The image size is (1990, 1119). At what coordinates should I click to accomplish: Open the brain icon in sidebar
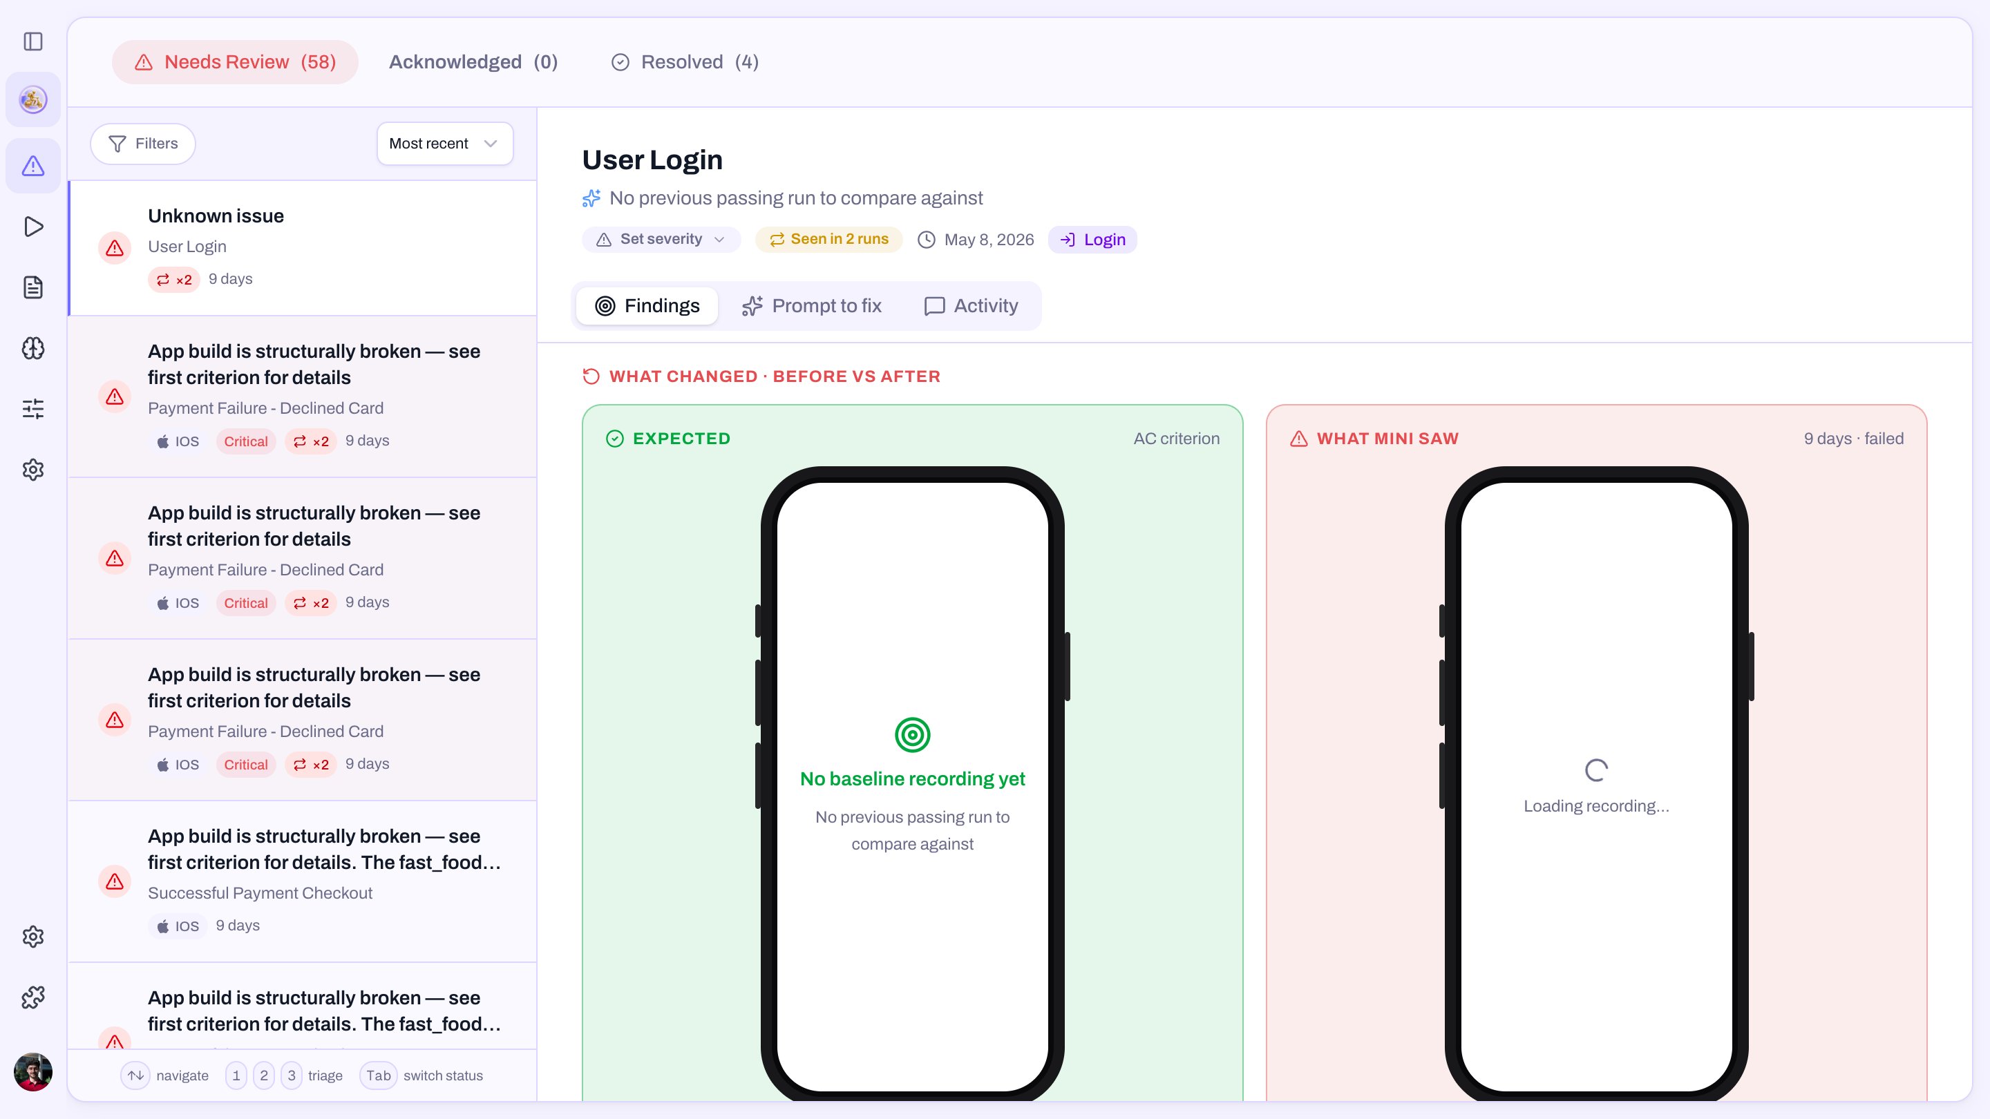33,348
